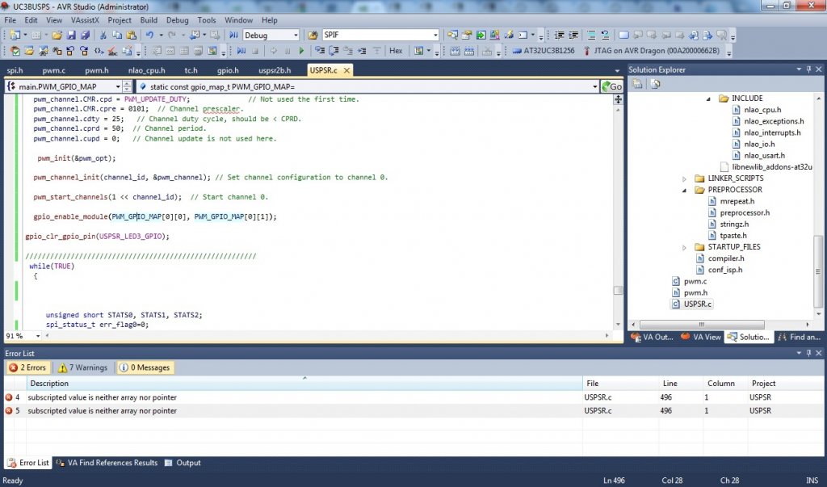
Task: Click the code editor vertical scrollbar thumb
Action: point(618,290)
